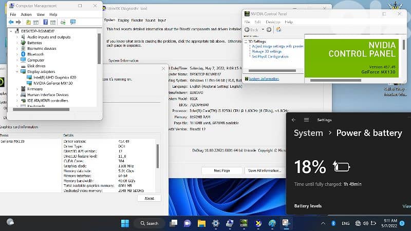Open Set PhysX Configuration in NVIDIA panel

[x=270, y=56]
